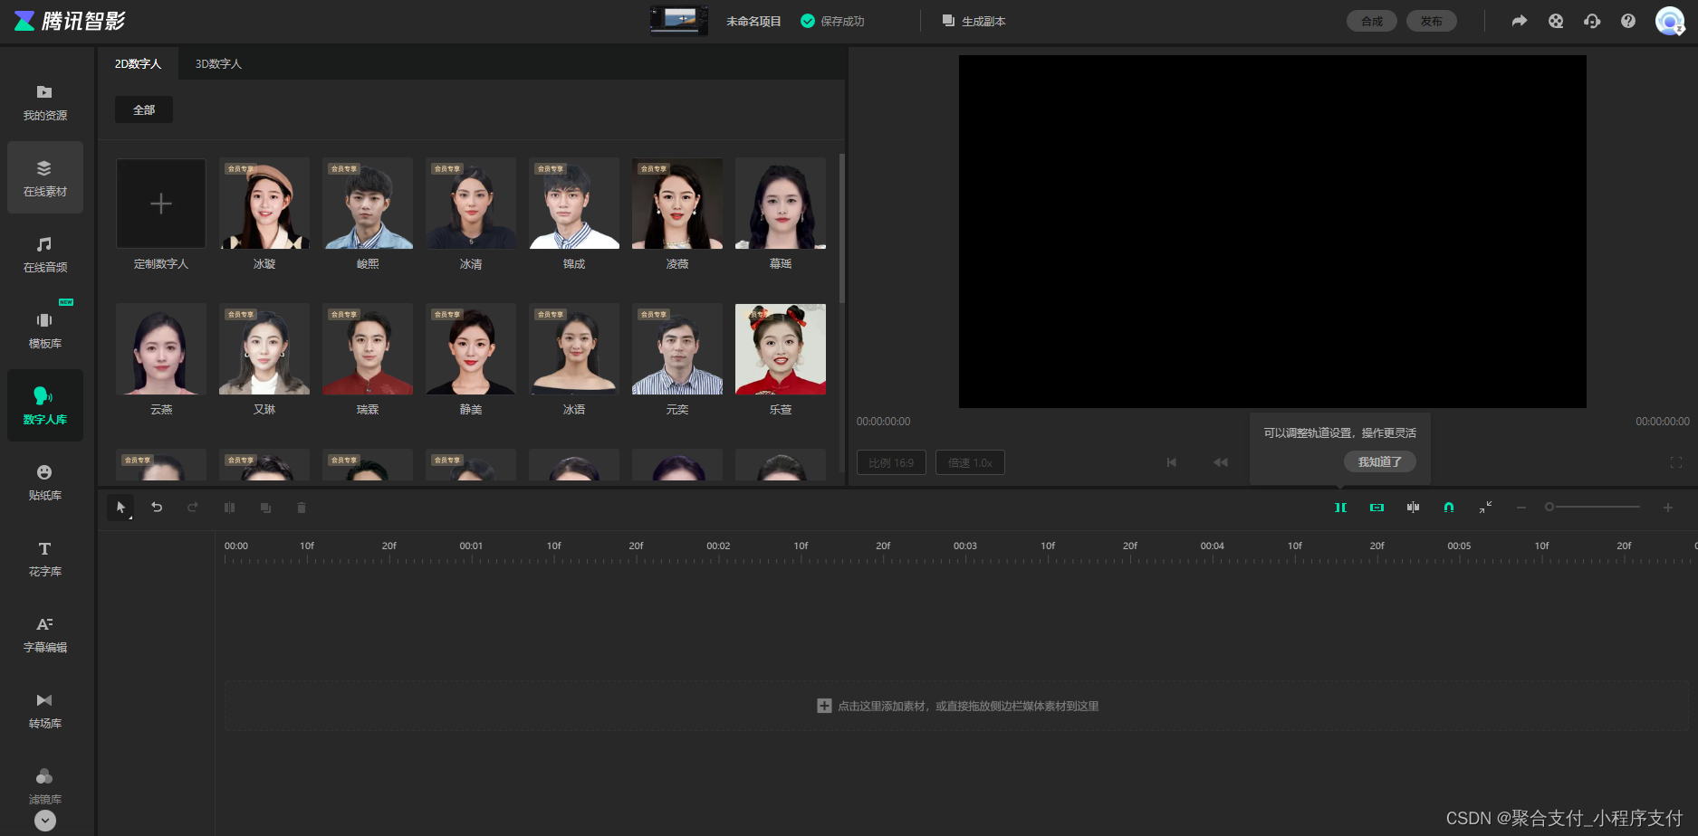Choose the 慕瑶 digital human
Viewport: 1698px width, 836px height.
tap(781, 204)
